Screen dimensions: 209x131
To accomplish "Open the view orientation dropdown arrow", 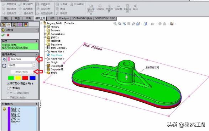I will click(142, 24).
